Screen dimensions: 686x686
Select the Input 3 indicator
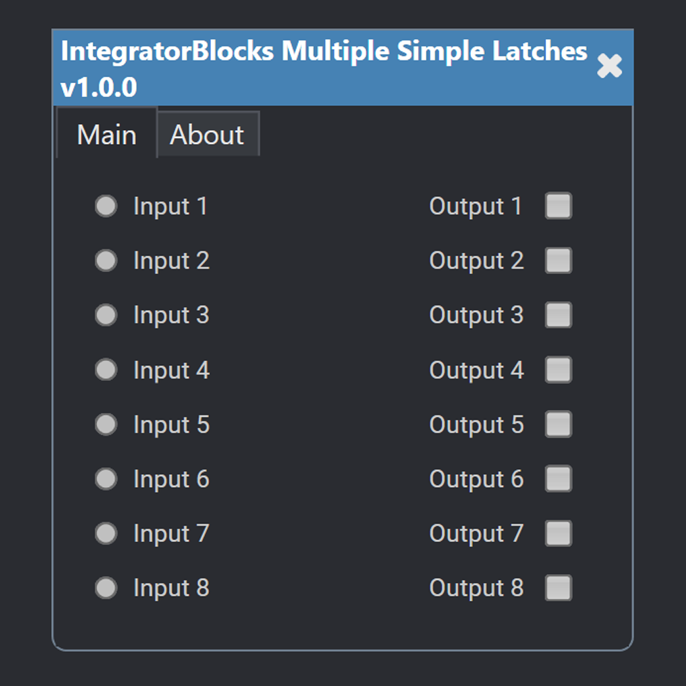point(106,315)
